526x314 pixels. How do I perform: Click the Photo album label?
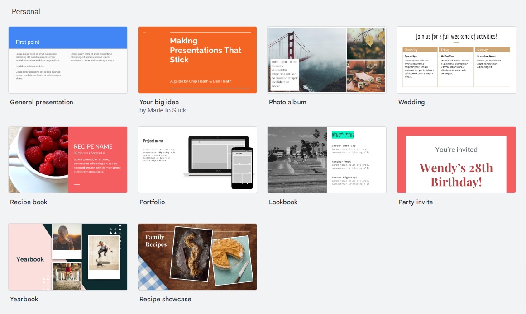[287, 102]
